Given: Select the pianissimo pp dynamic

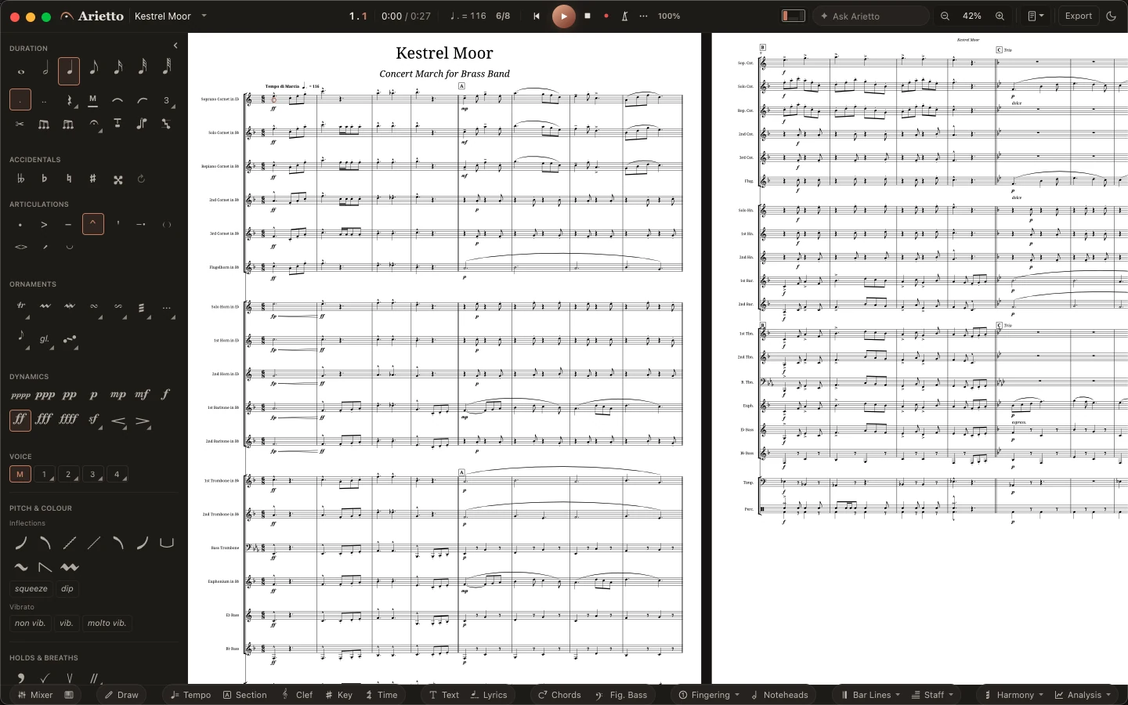Looking at the screenshot, I should [70, 395].
